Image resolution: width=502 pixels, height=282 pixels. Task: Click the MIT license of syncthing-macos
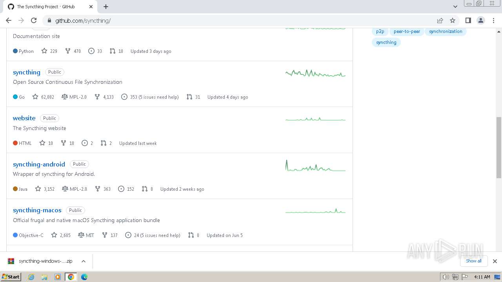(x=86, y=235)
